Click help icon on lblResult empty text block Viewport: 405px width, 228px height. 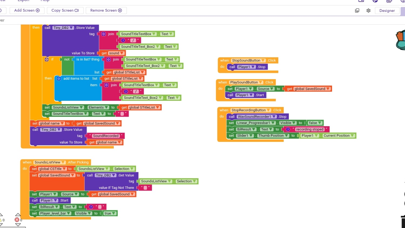[x=91, y=207]
